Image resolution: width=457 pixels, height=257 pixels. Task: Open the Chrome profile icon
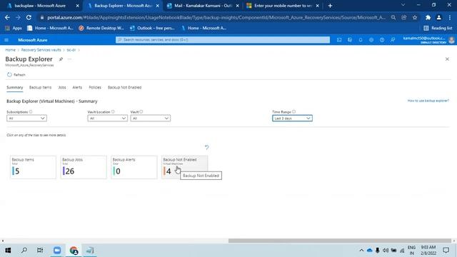[x=438, y=17]
